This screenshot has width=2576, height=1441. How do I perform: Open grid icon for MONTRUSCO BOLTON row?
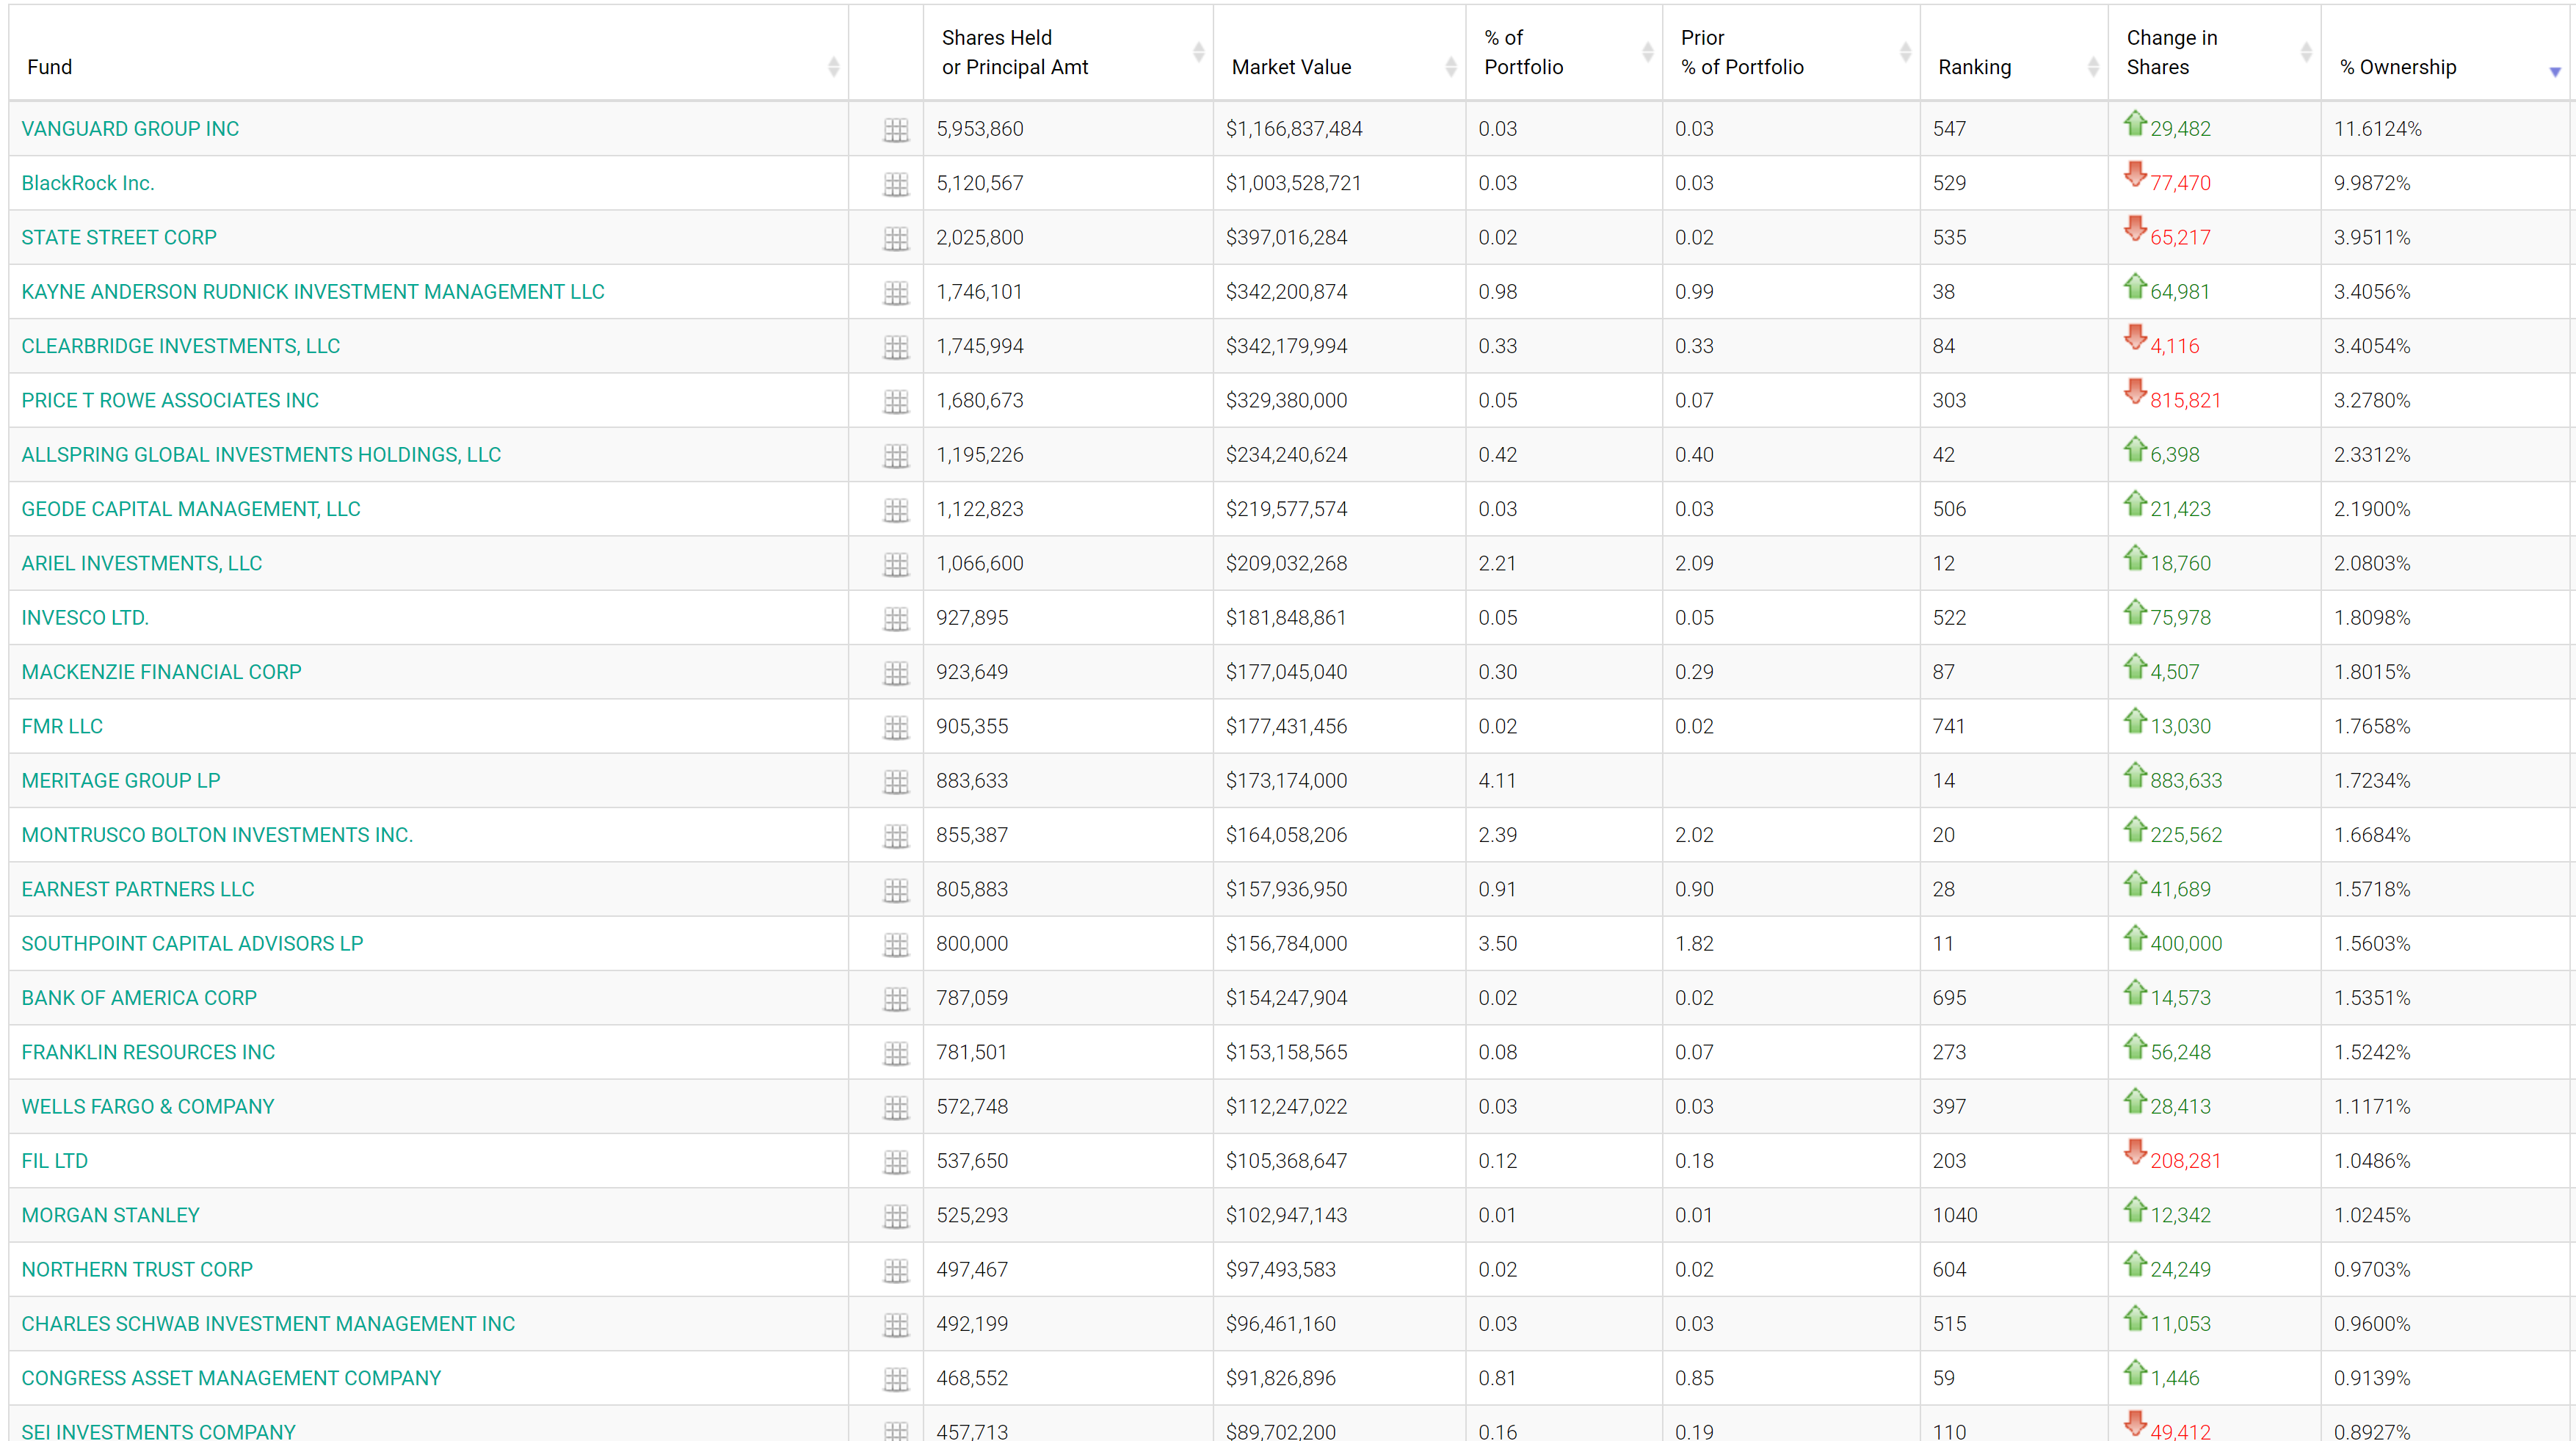pos(896,836)
